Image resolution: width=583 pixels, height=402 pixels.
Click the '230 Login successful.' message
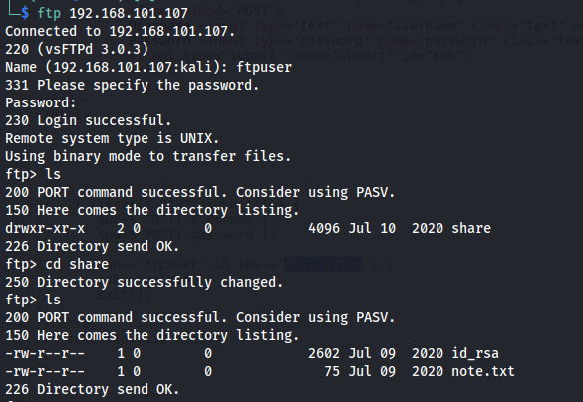88,121
